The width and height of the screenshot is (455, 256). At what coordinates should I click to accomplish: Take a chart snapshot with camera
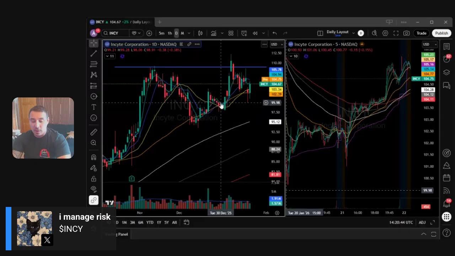coord(406,33)
